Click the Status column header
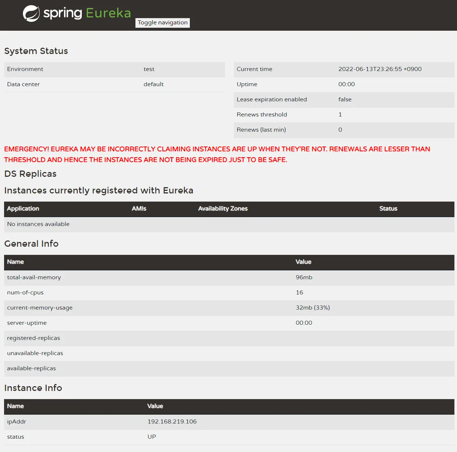Viewport: 457px width, 452px height. tap(388, 209)
